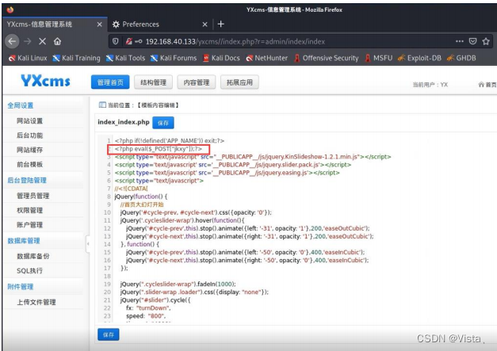This screenshot has width=497, height=351.
Task: Open 权限管理 in the sidebar
Action: (x=29, y=210)
